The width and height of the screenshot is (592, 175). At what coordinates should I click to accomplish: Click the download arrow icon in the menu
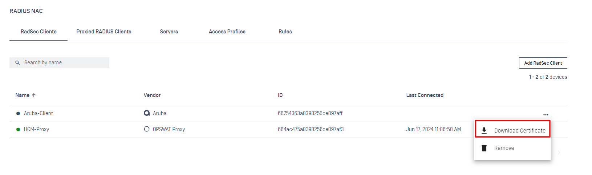pos(484,131)
